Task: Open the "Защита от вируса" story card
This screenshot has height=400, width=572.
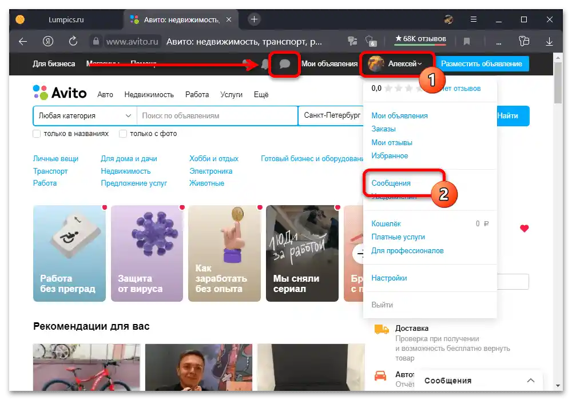Action: tap(147, 254)
